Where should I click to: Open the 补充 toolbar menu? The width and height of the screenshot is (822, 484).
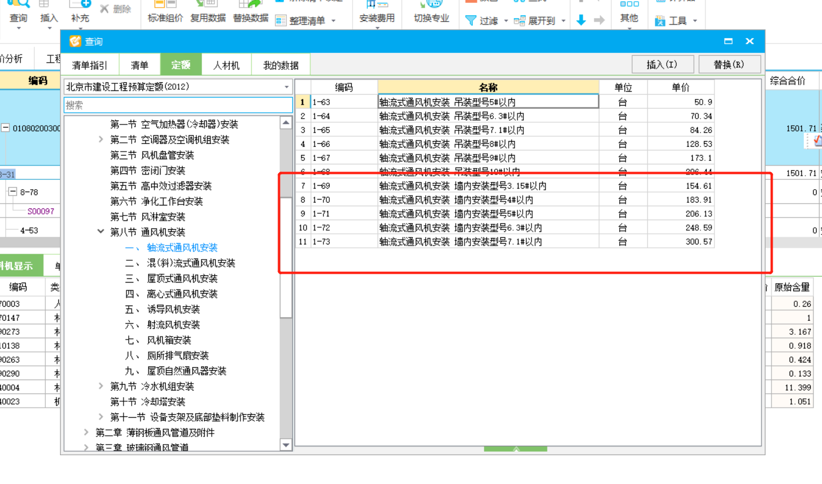pyautogui.click(x=80, y=13)
